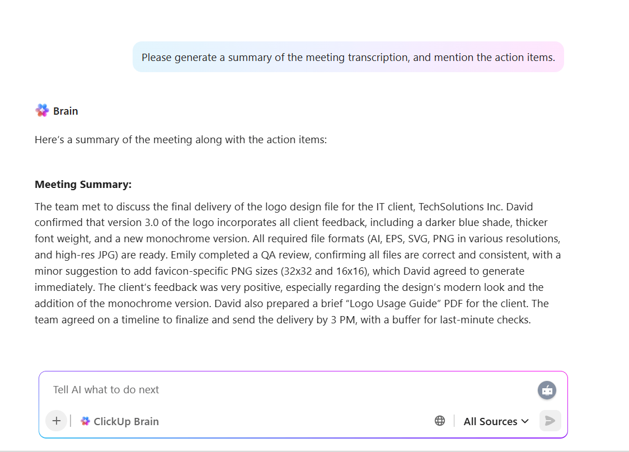The height and width of the screenshot is (452, 629).
Task: Open the robot agent icon
Action: coord(547,390)
